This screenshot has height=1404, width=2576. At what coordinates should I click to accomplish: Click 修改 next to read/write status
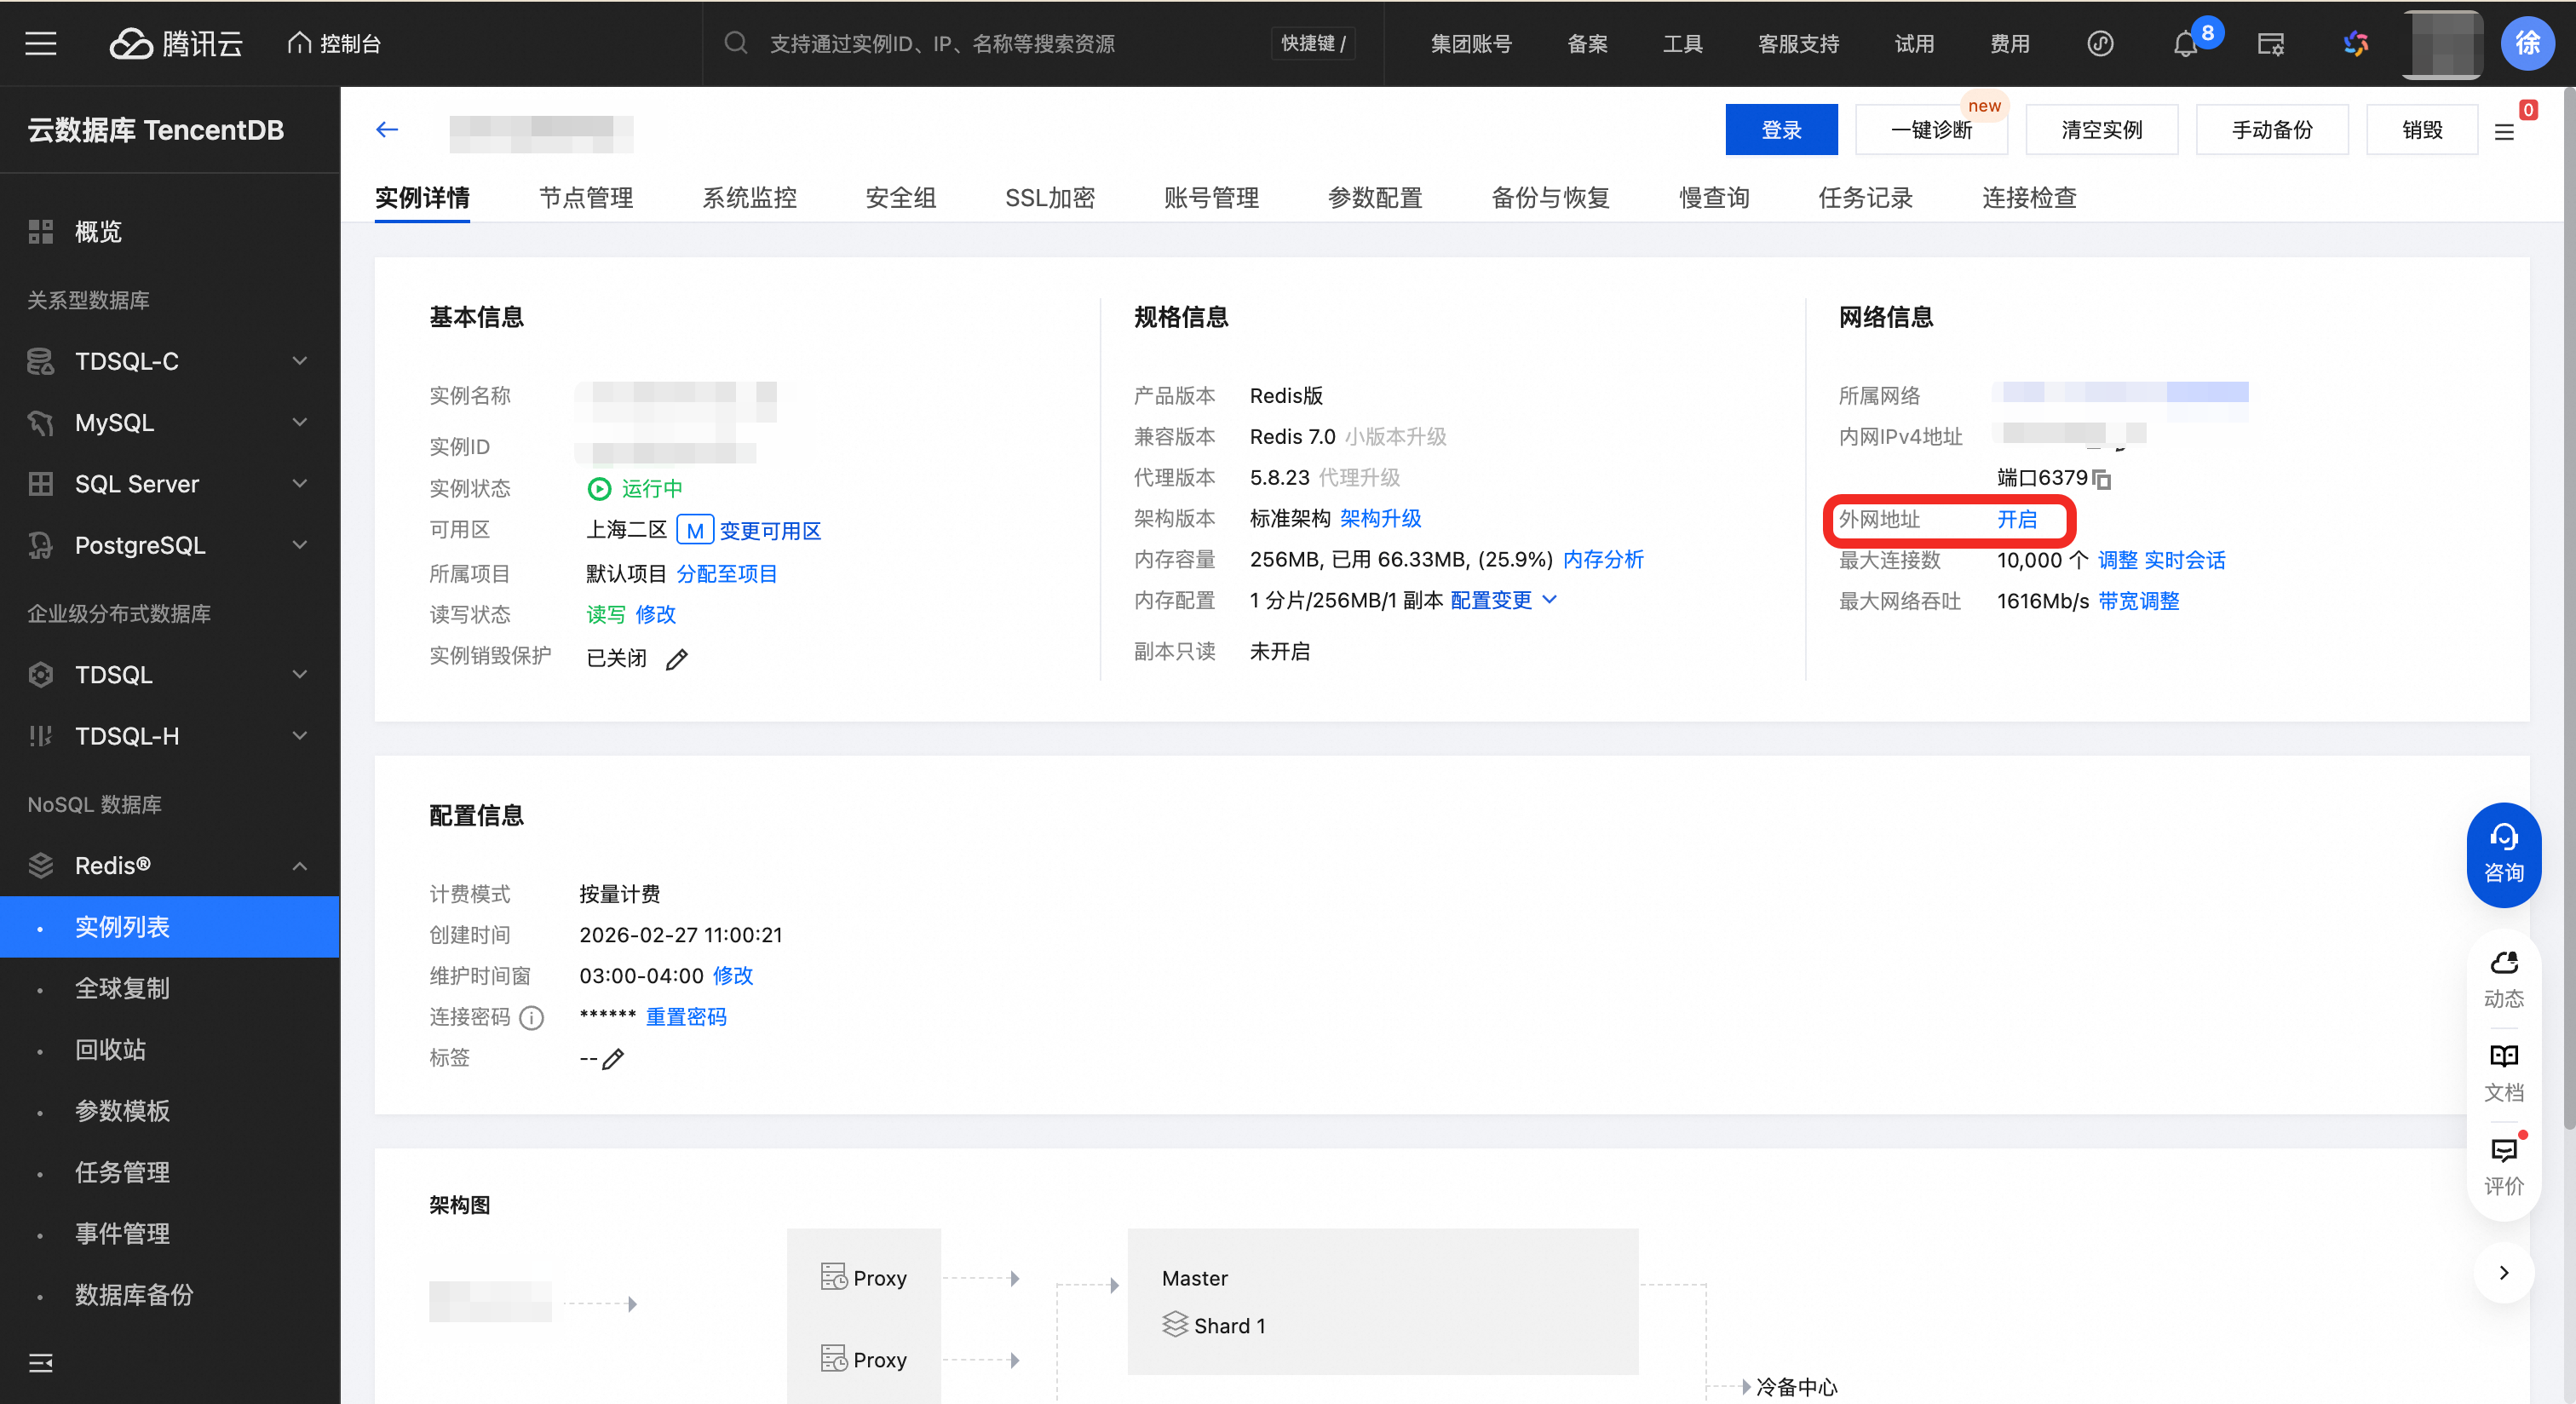coord(655,615)
